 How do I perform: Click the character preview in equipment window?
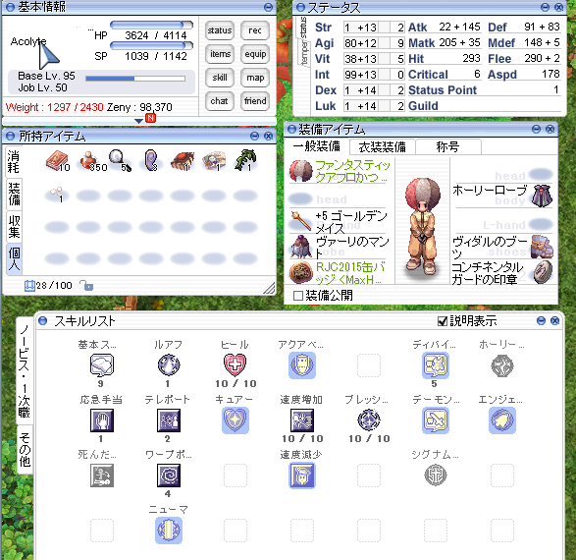(423, 227)
